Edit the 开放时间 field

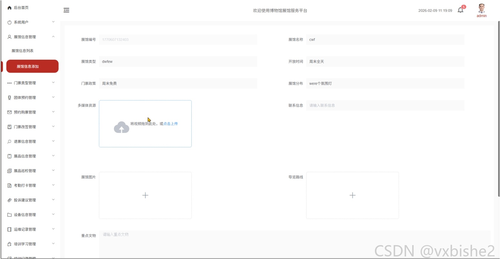click(x=385, y=62)
